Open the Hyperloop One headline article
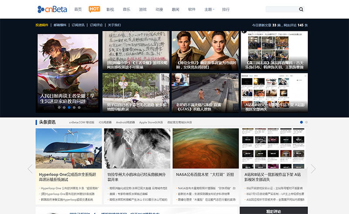The height and width of the screenshot is (214, 349). (x=68, y=177)
